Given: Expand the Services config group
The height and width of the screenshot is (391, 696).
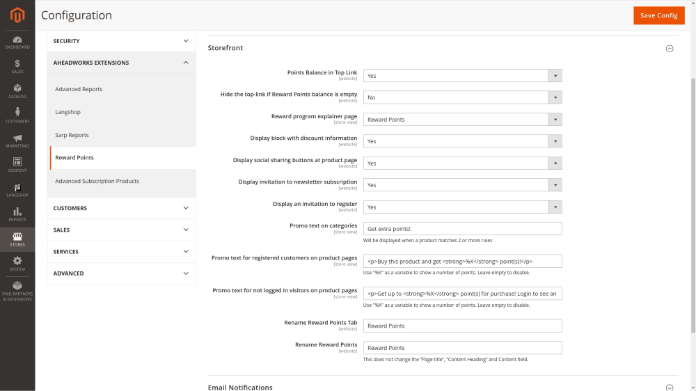Looking at the screenshot, I should coord(121,252).
